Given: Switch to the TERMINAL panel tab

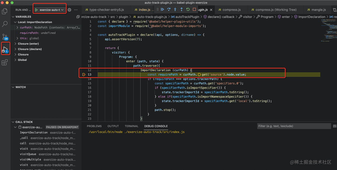Looking at the screenshot, I should pos(132,126).
